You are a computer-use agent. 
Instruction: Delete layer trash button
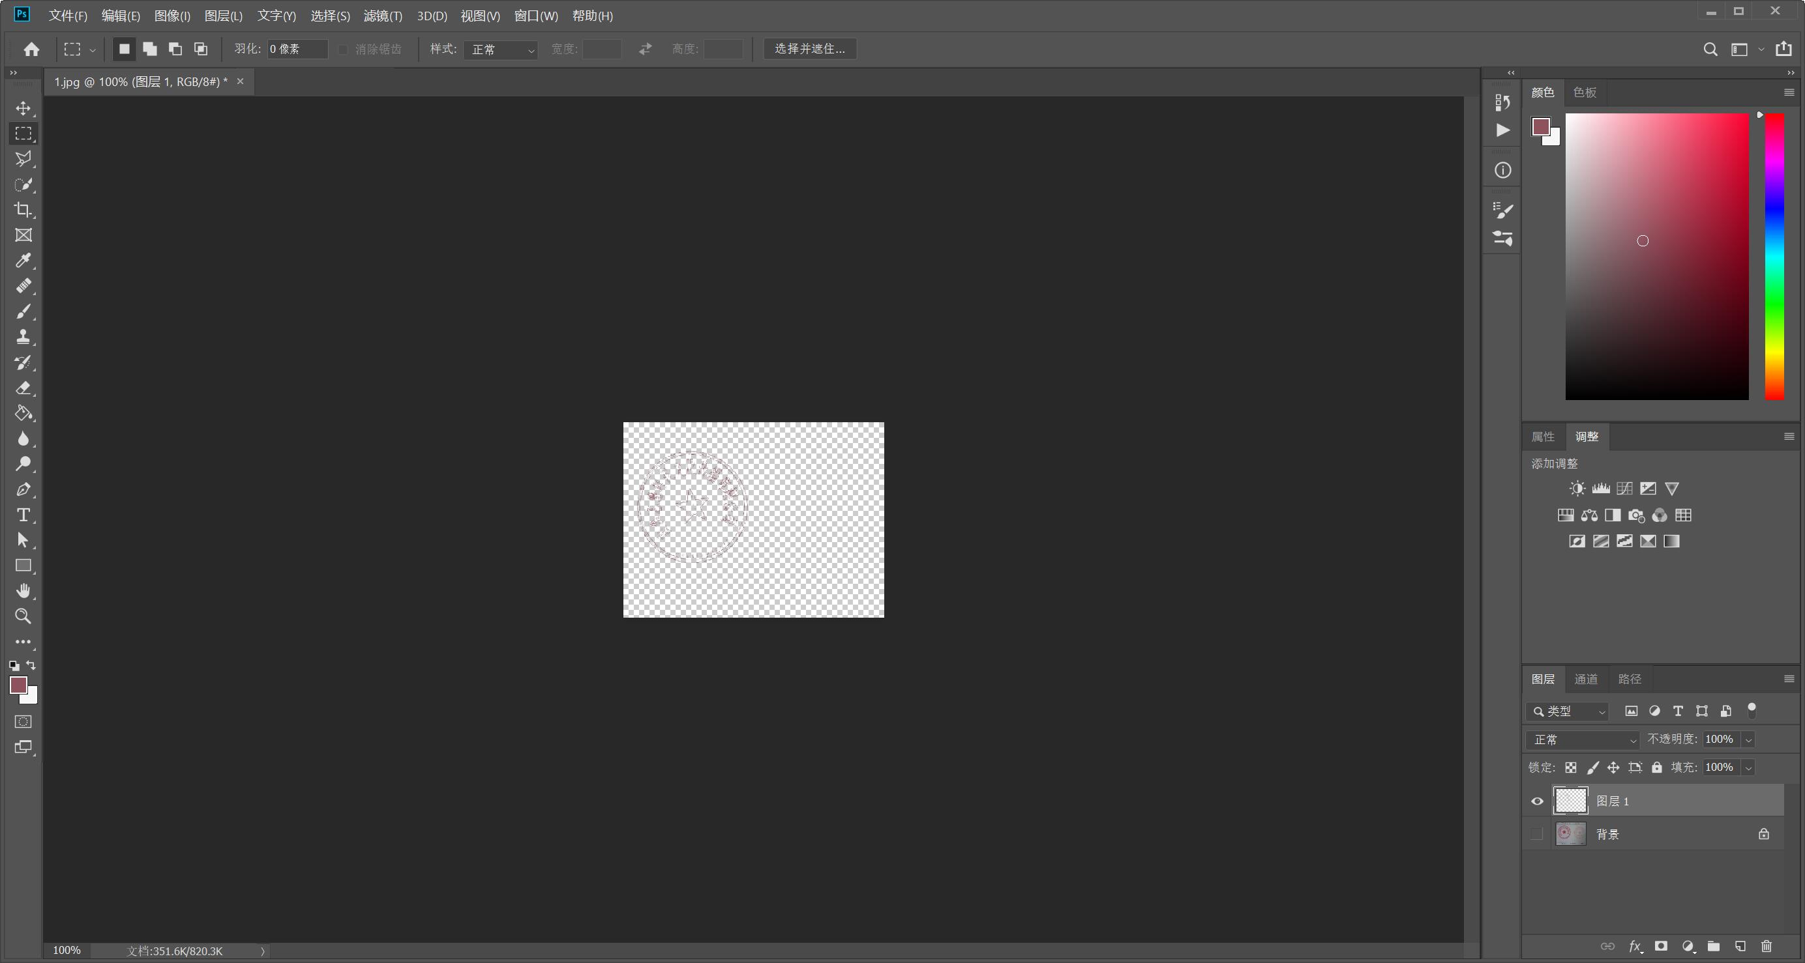coord(1767,946)
